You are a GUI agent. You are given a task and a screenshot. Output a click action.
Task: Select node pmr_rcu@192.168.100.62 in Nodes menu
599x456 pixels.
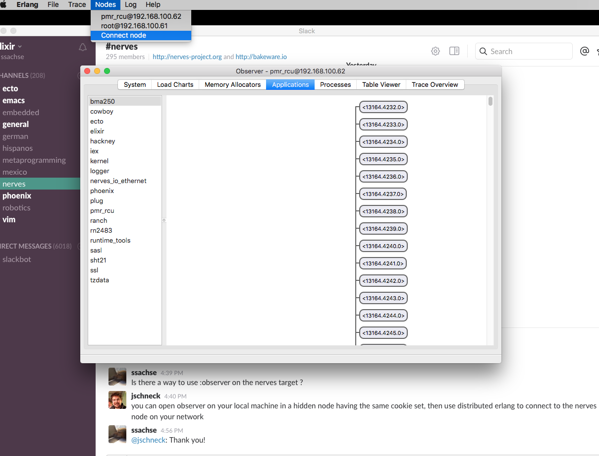tap(141, 16)
